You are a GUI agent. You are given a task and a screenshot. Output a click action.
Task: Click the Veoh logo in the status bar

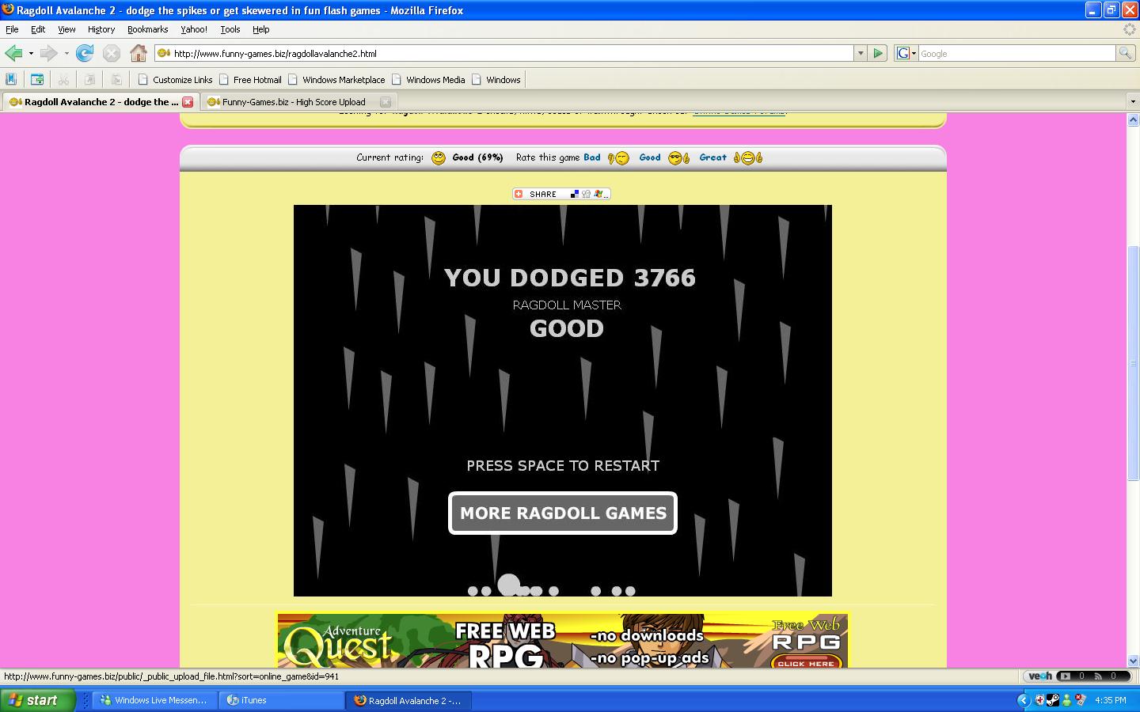tap(1039, 676)
